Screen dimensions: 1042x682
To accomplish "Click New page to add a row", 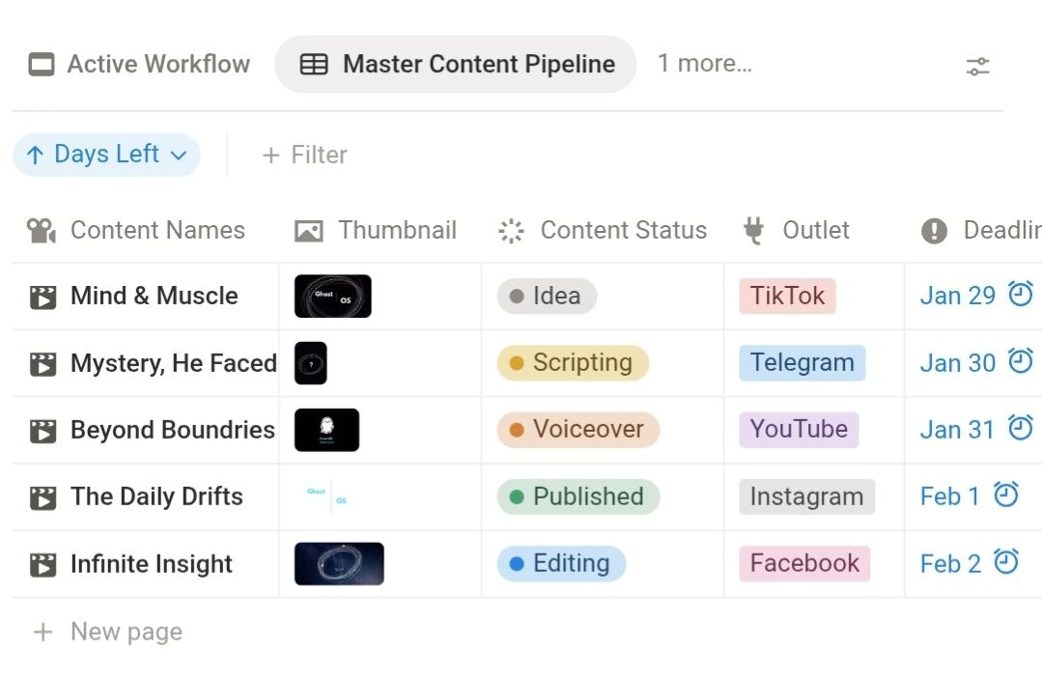I will coord(106,631).
